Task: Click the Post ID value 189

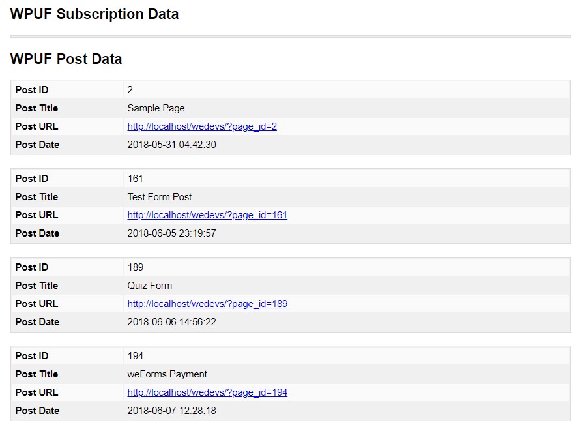Action: click(x=136, y=267)
